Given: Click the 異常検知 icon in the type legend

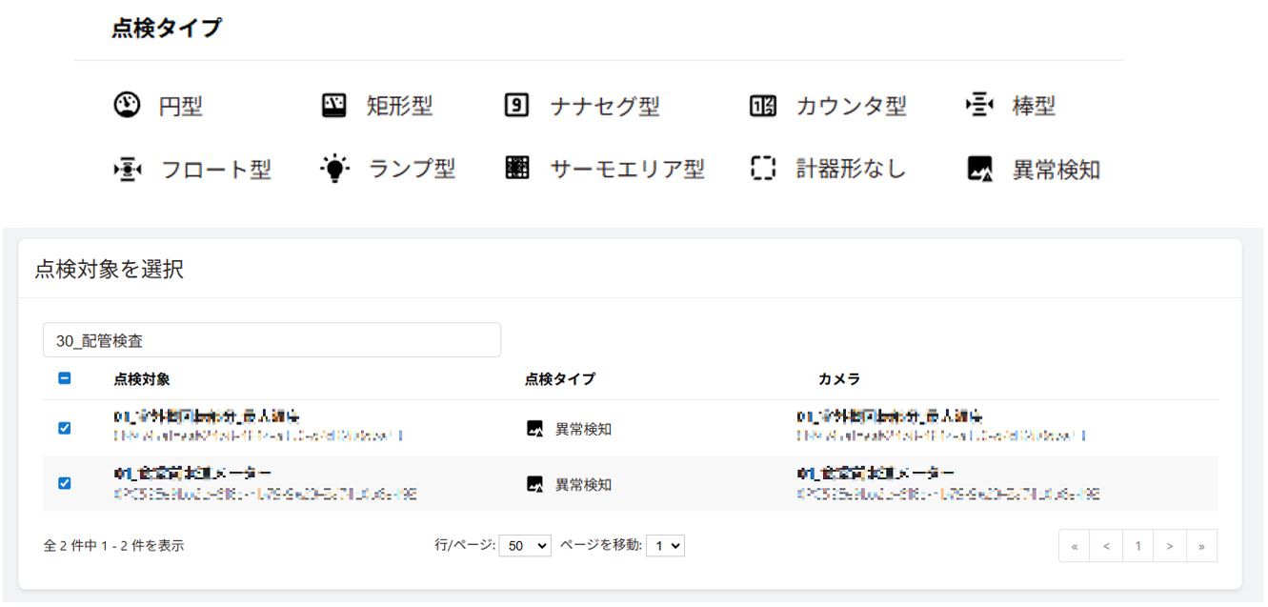Looking at the screenshot, I should tap(980, 170).
